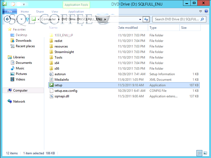This screenshot has height=158, width=211.
Task: Click arrow after Computer in breadcrumb
Action: 59,19
